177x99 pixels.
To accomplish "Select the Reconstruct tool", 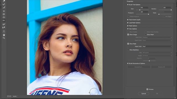I will tap(4, 4).
